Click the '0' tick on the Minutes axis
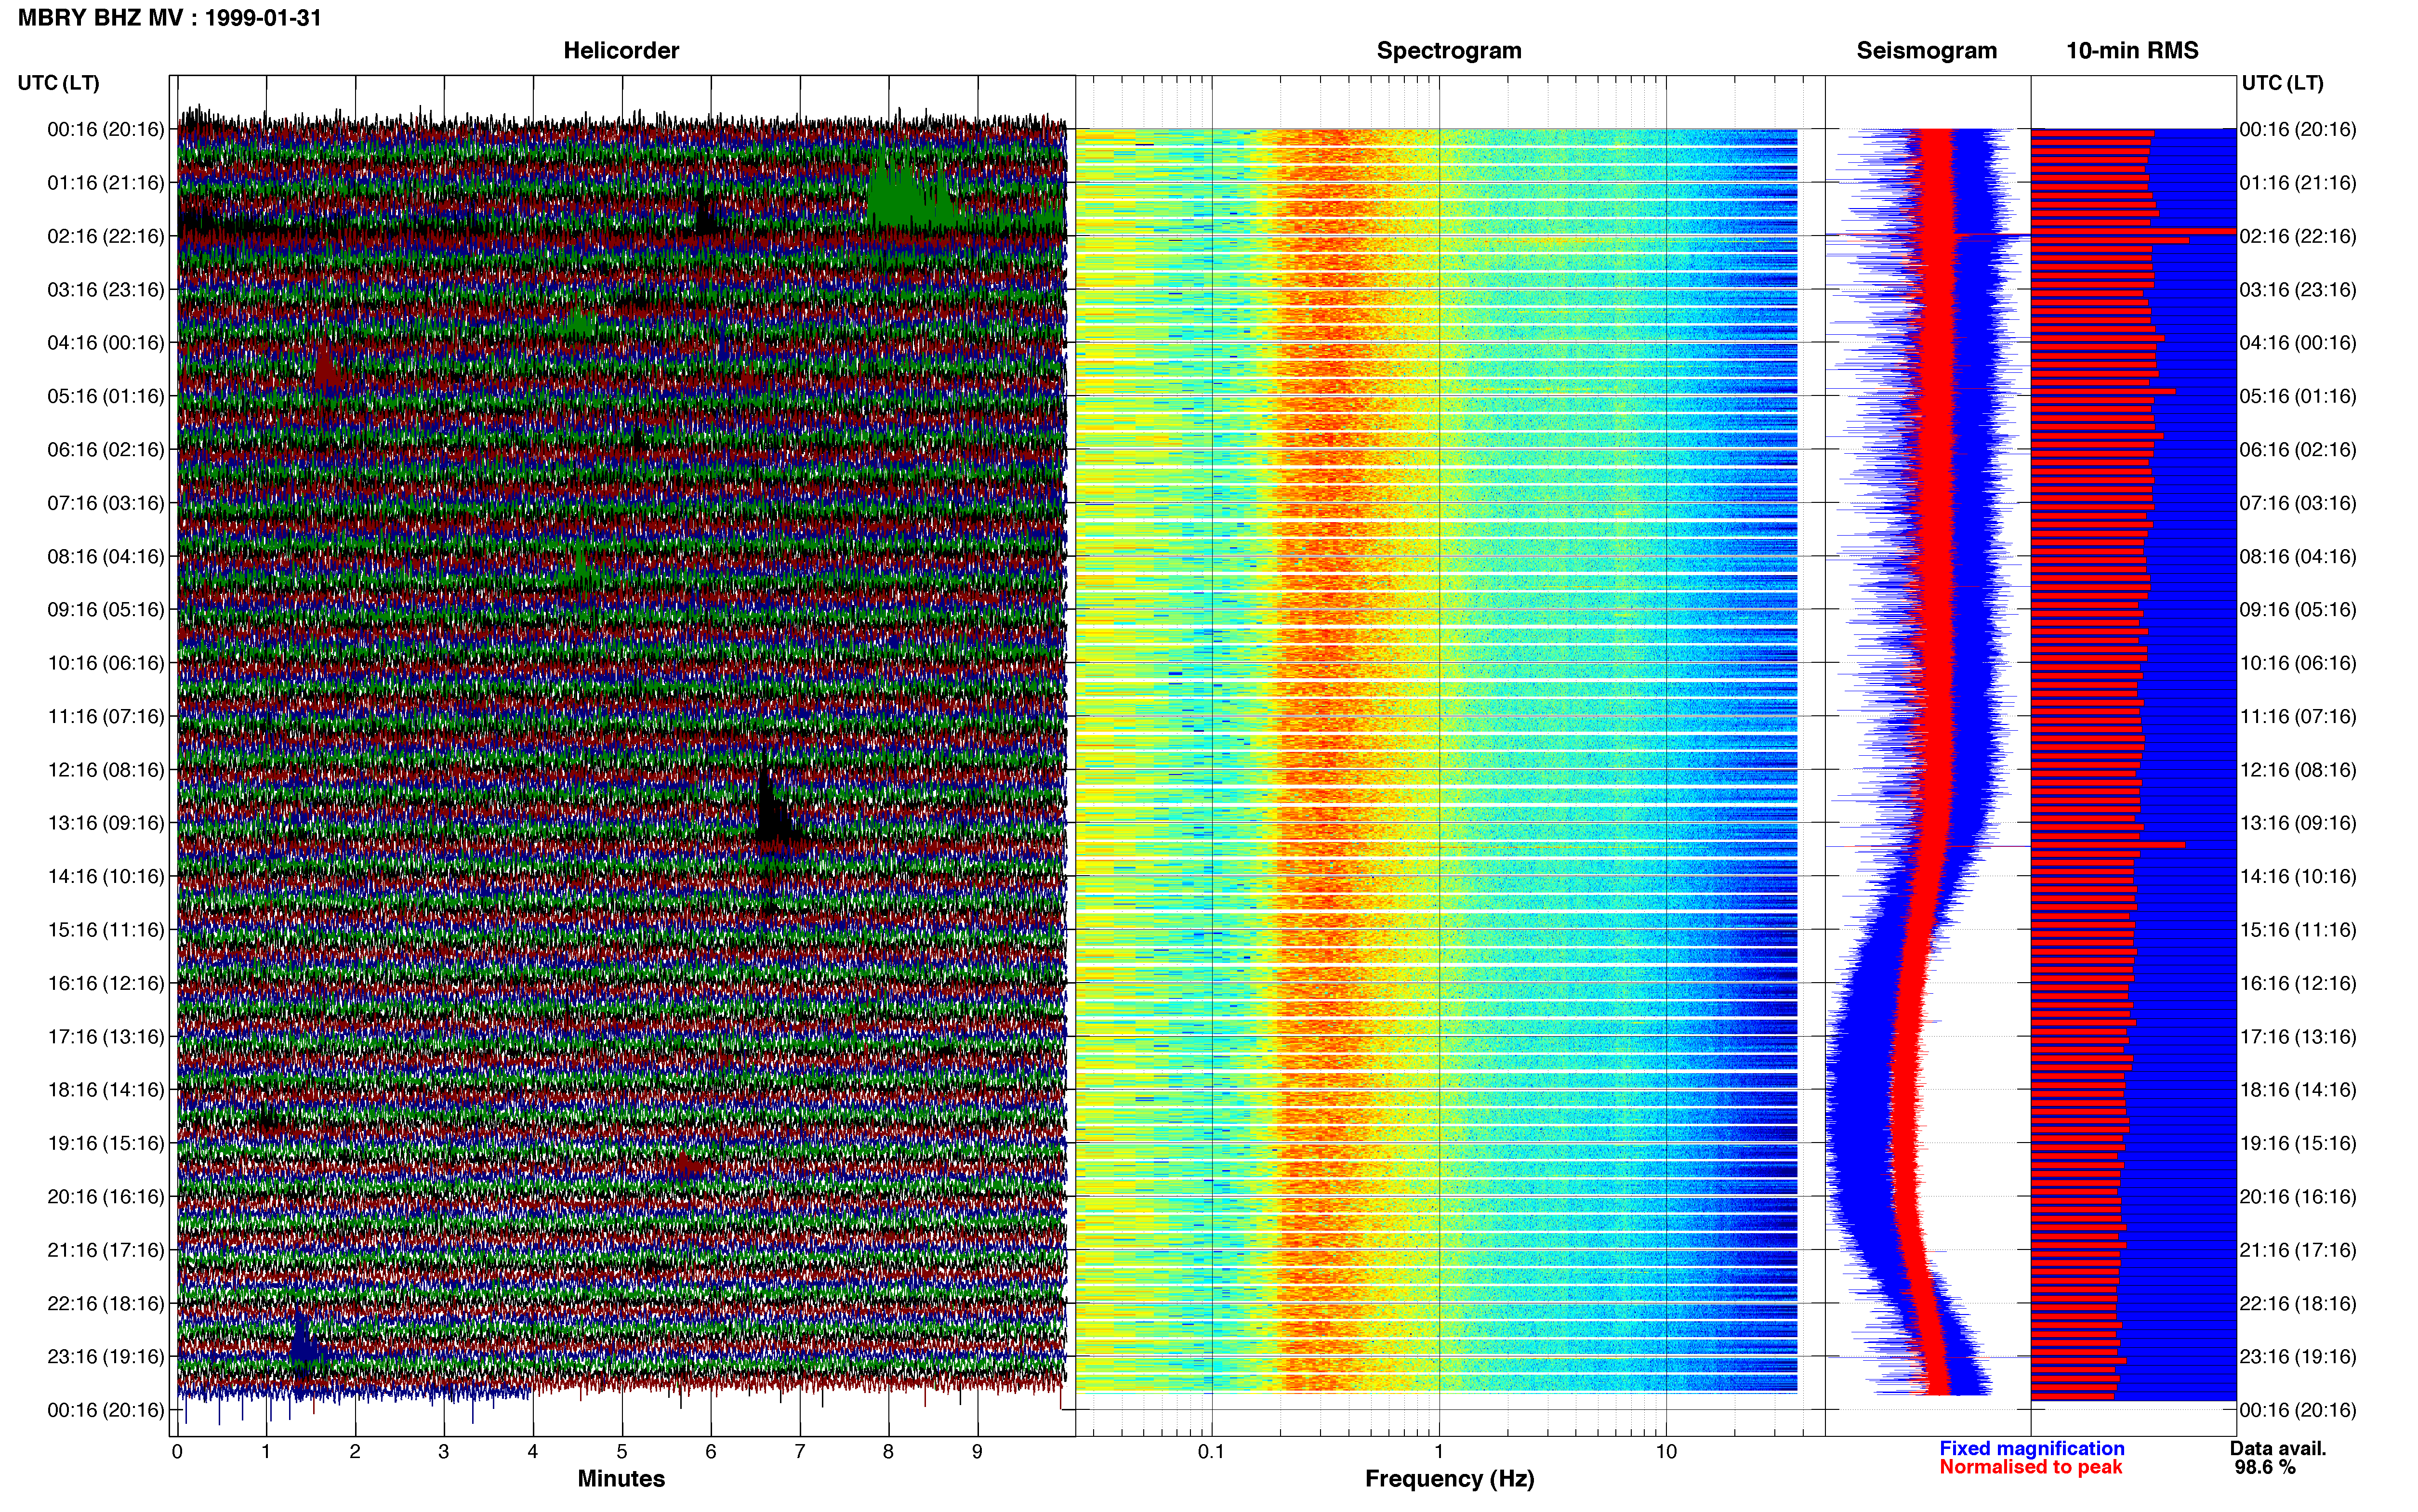 [177, 1452]
